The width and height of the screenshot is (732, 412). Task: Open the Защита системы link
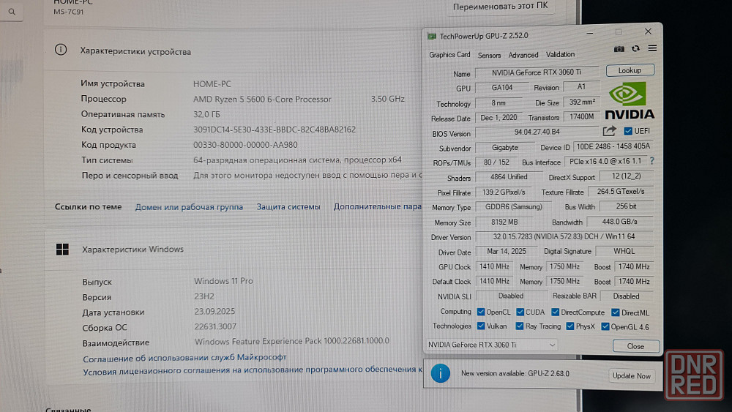(x=288, y=207)
